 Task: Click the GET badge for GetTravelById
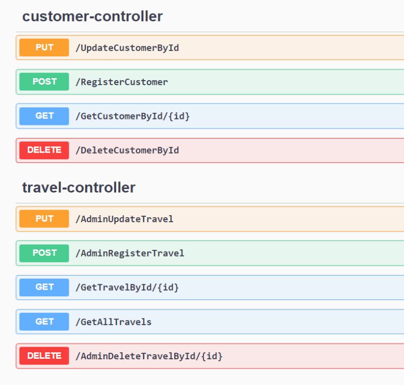point(44,287)
